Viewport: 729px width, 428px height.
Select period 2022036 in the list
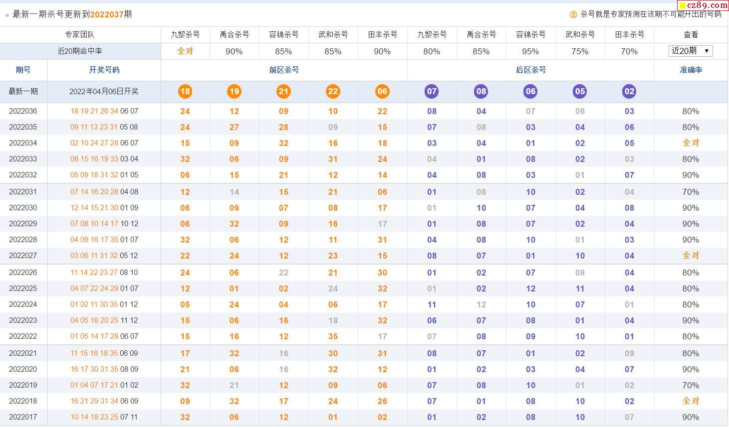click(x=23, y=111)
